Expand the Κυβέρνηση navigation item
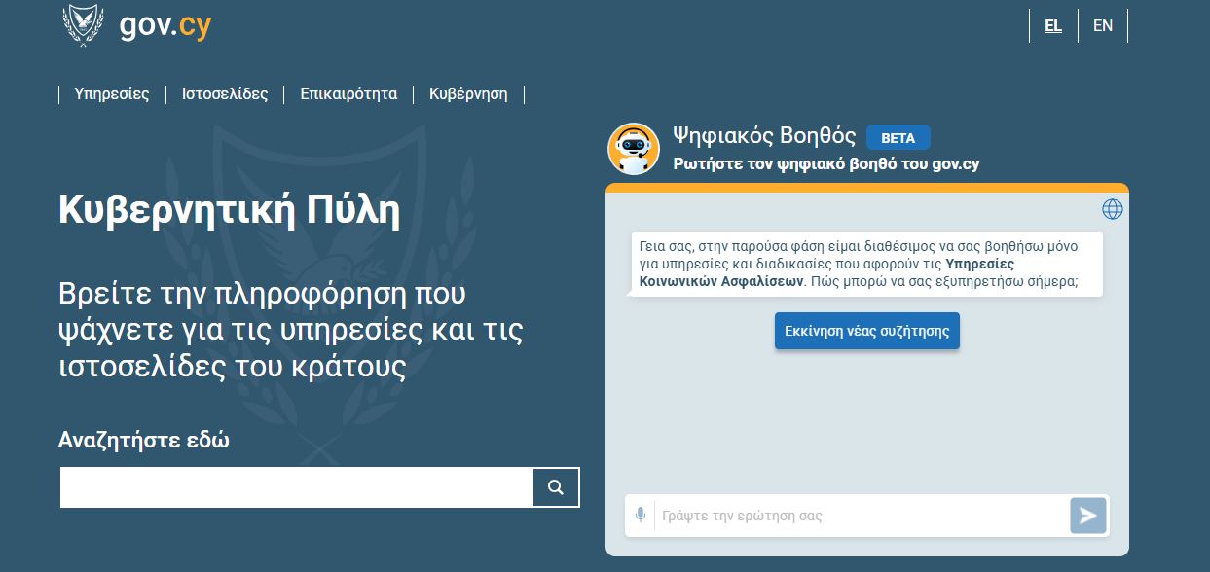The image size is (1210, 572). (468, 94)
